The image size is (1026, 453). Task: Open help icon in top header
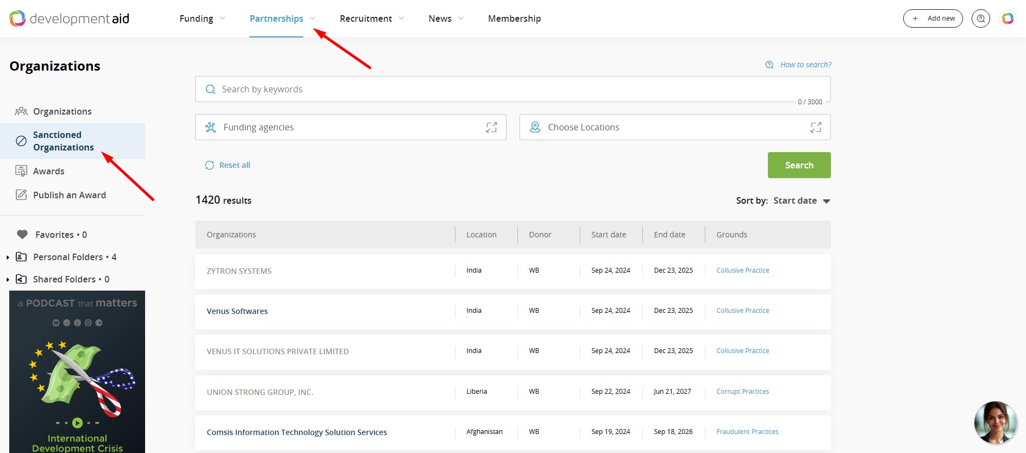click(x=980, y=18)
